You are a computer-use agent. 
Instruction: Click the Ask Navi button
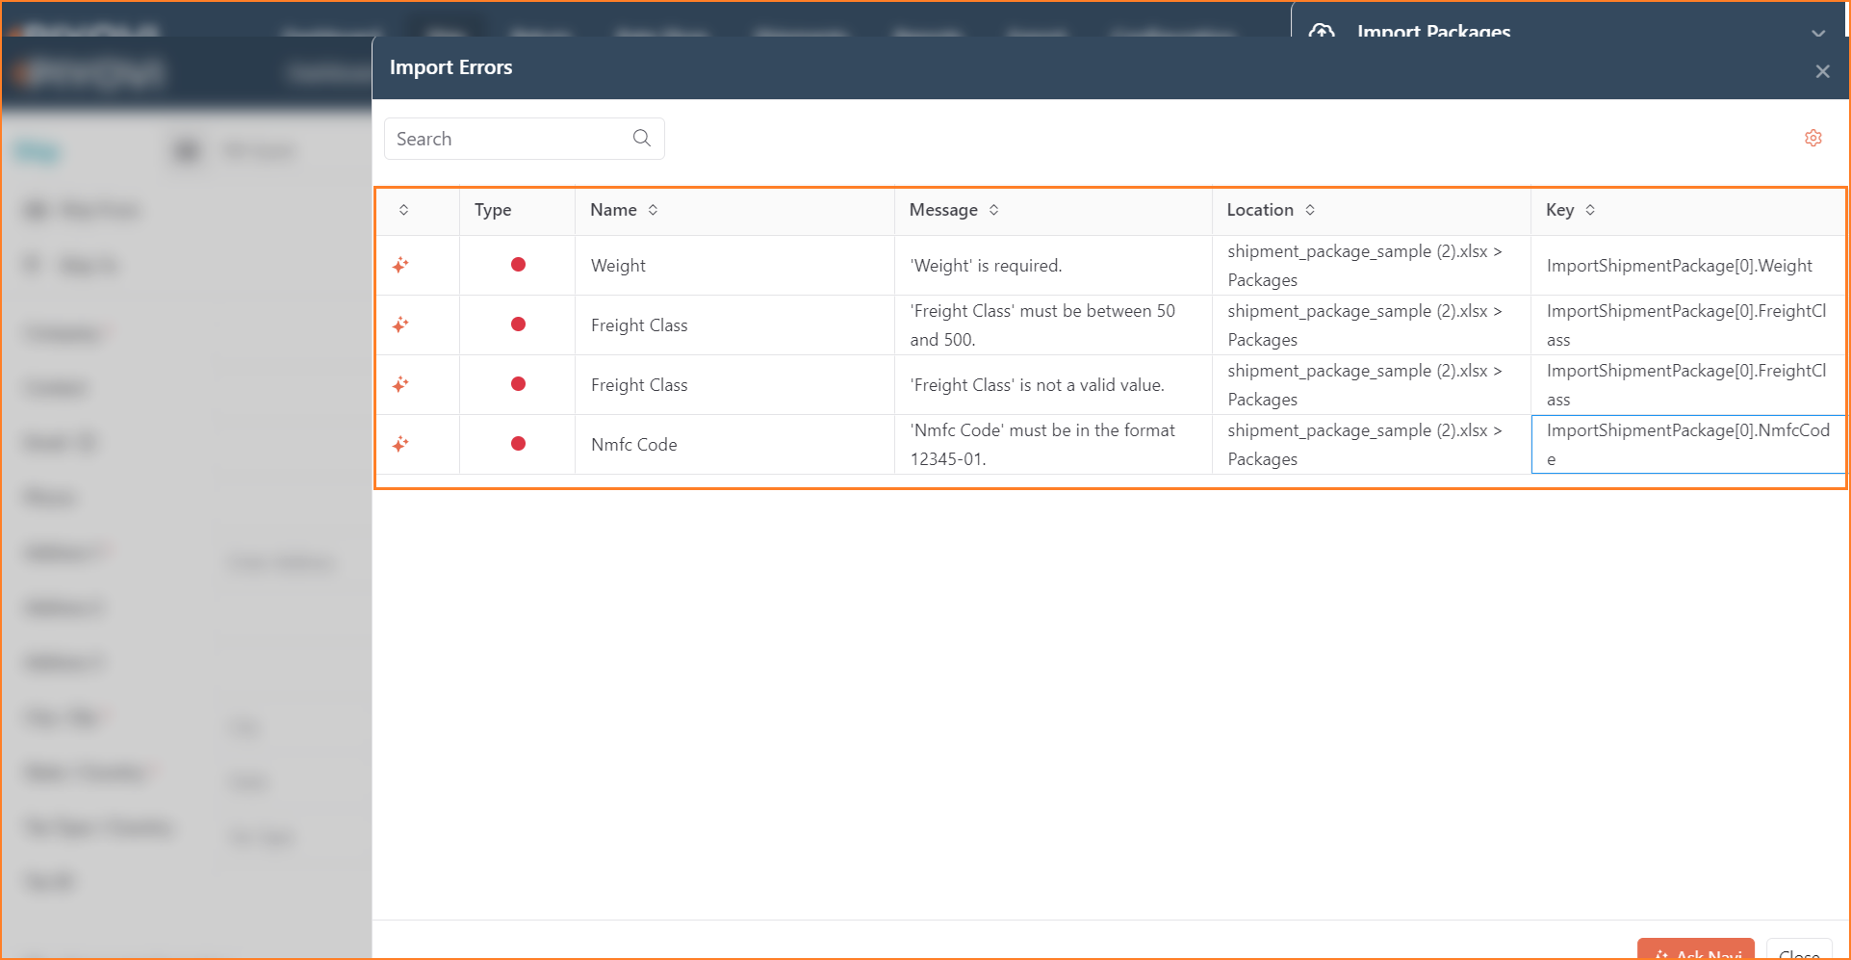click(x=1695, y=948)
